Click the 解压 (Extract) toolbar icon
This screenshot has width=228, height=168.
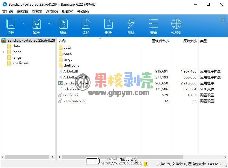point(36,26)
